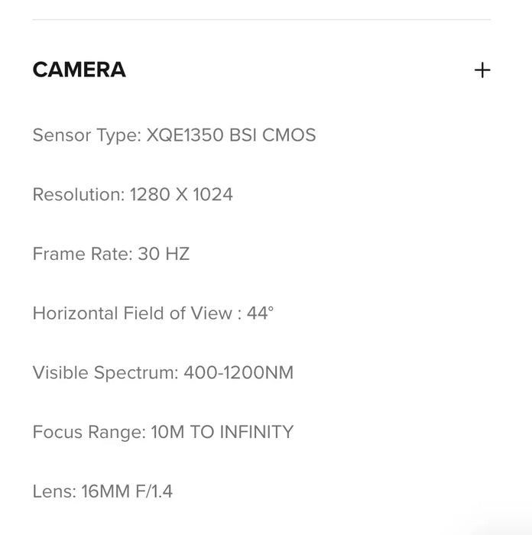Click the BSI CMOS text
532x535 pixels.
click(x=273, y=136)
